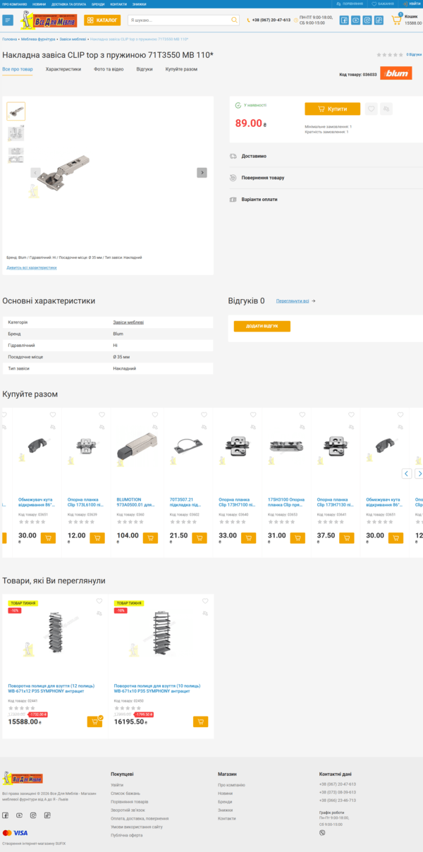Click the Все Для Меблів header logo
This screenshot has height=852, width=423.
pos(49,20)
